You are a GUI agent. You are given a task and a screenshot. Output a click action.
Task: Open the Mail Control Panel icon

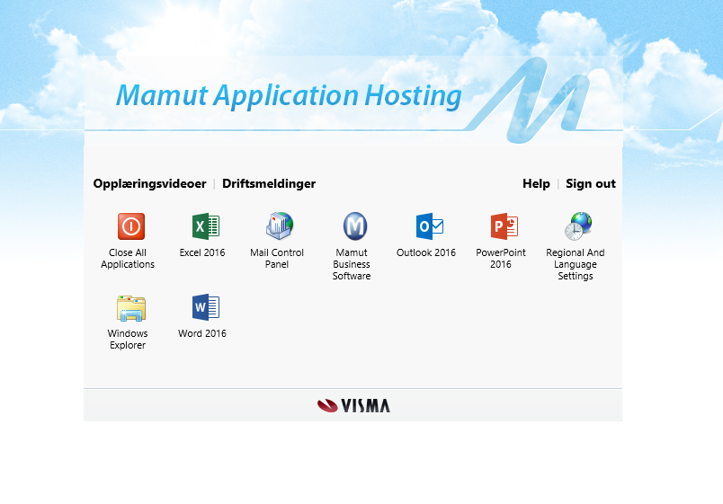point(280,225)
